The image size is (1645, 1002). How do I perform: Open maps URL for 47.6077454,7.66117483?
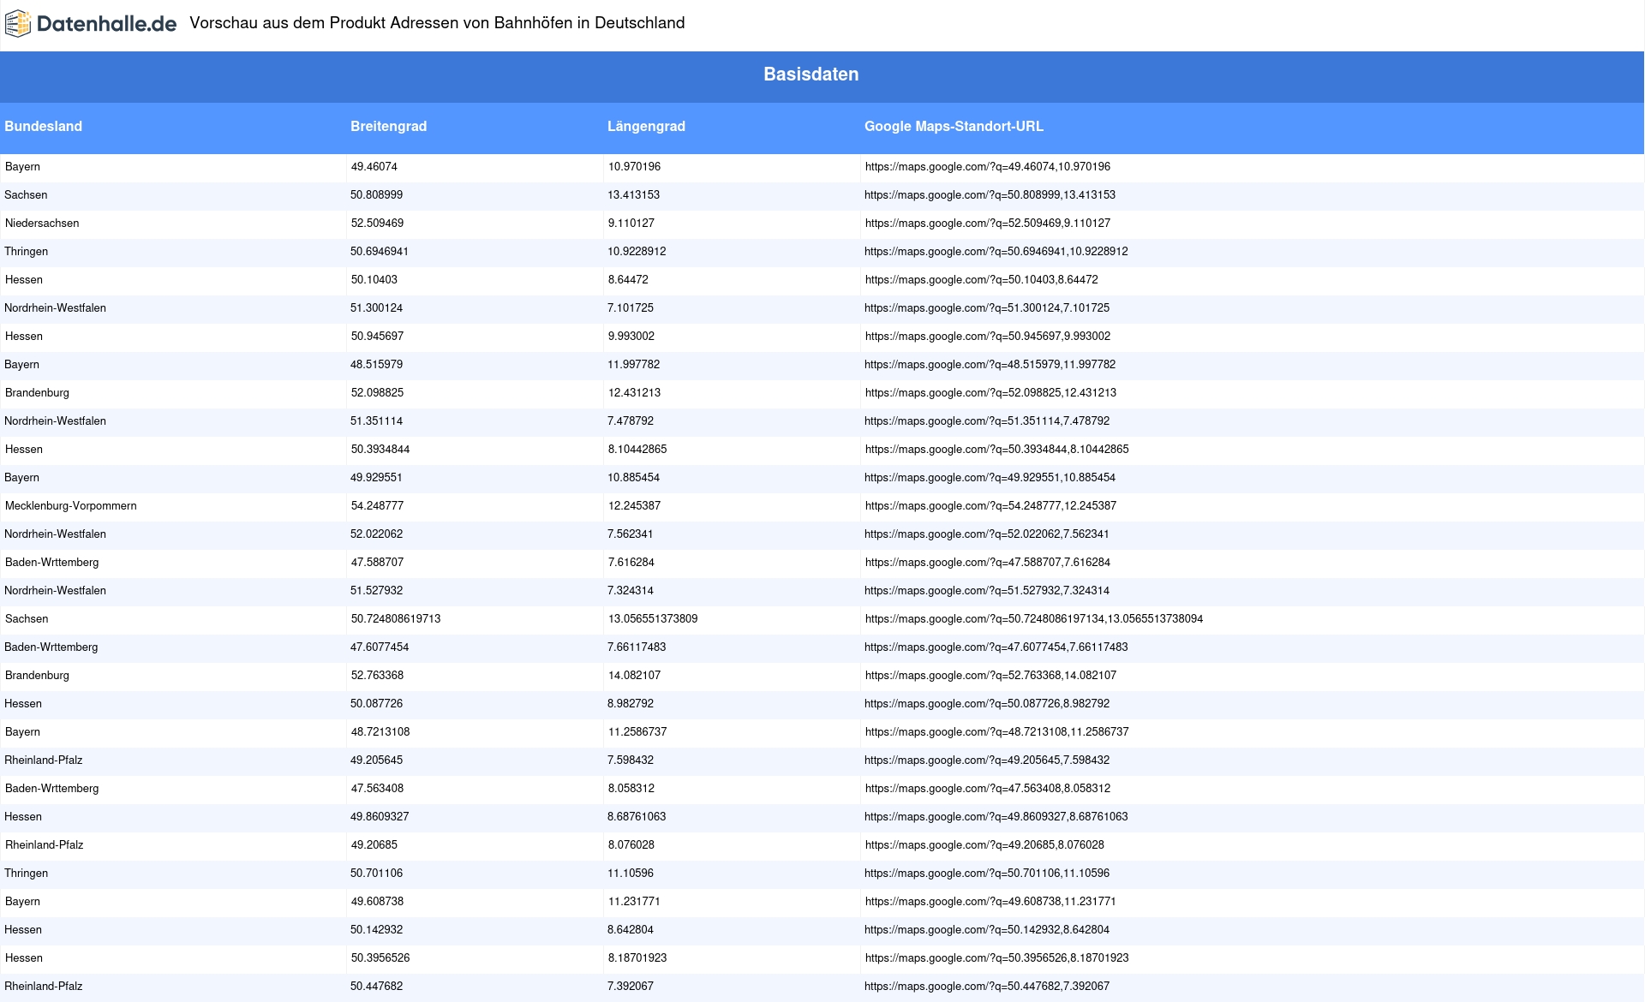pos(996,647)
